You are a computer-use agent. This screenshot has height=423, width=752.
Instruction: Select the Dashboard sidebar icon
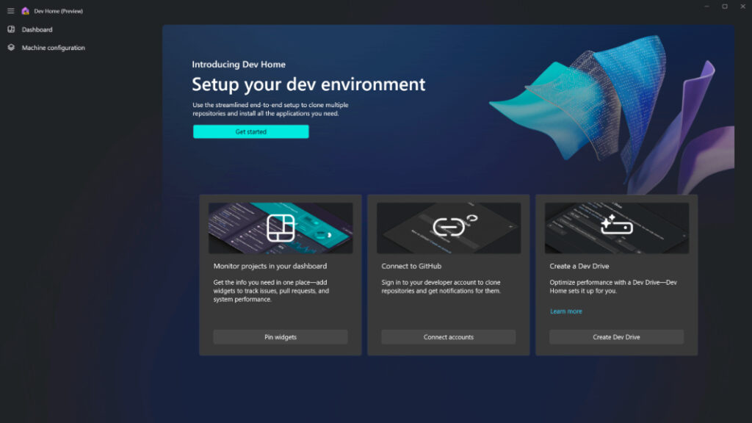[x=10, y=29]
